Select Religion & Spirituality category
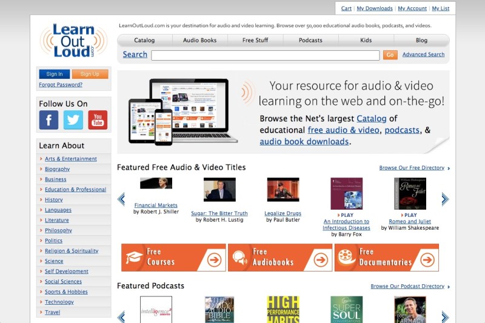 pyautogui.click(x=72, y=251)
